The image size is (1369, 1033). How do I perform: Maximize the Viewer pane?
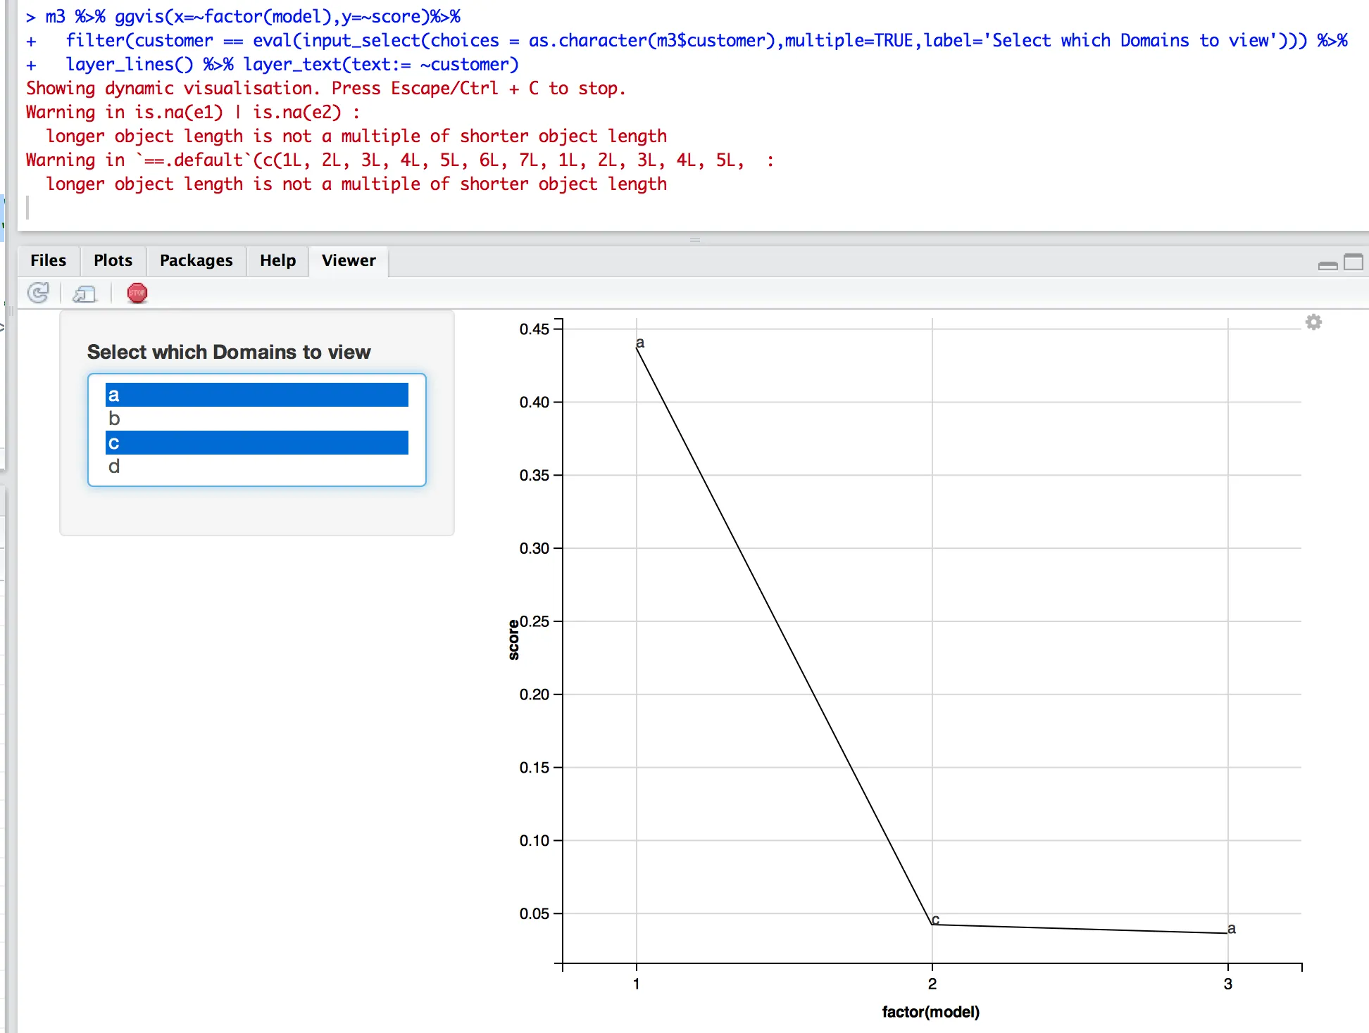(1354, 262)
